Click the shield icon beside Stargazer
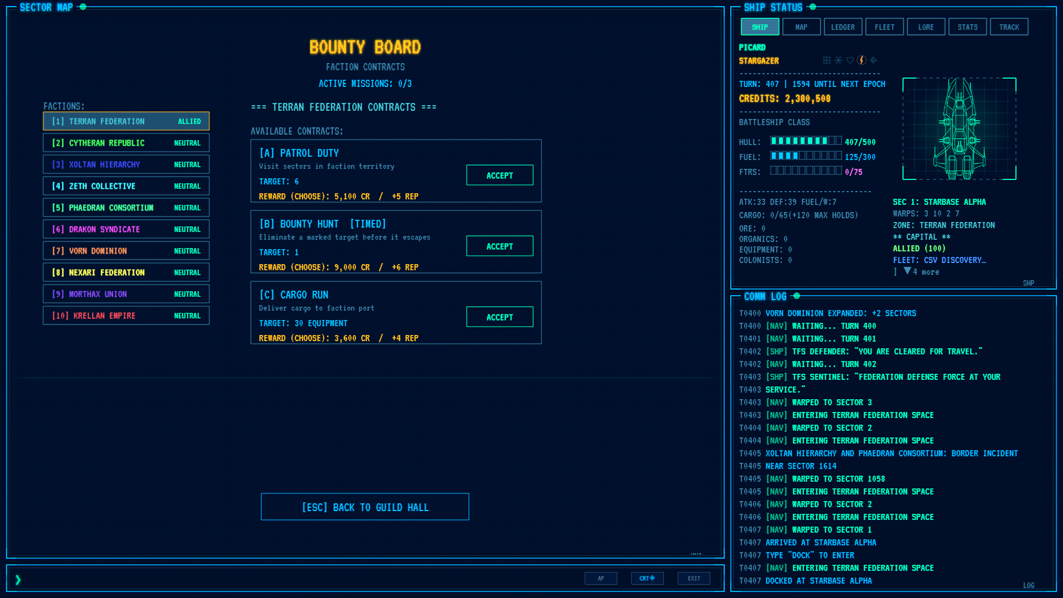Viewport: 1063px width, 598px height. click(x=850, y=60)
